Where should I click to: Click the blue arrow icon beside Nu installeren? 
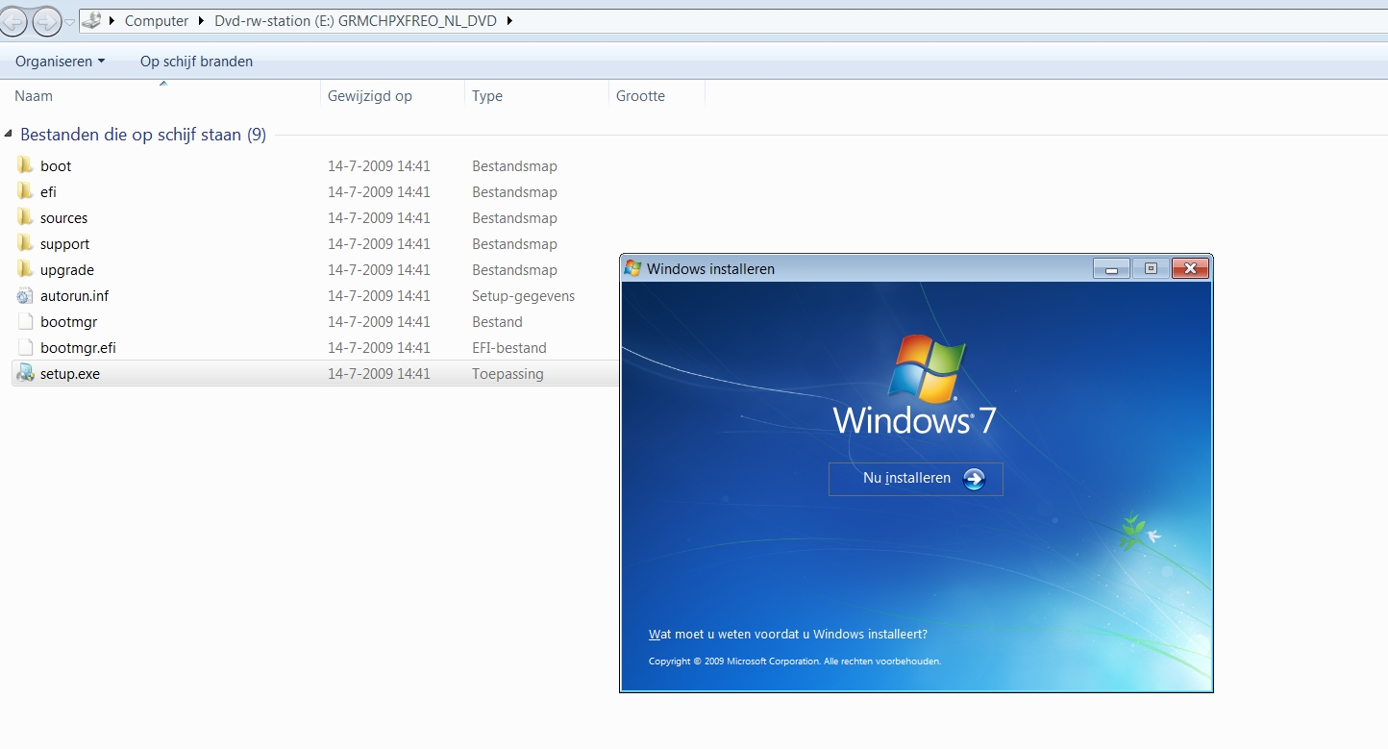[974, 479]
